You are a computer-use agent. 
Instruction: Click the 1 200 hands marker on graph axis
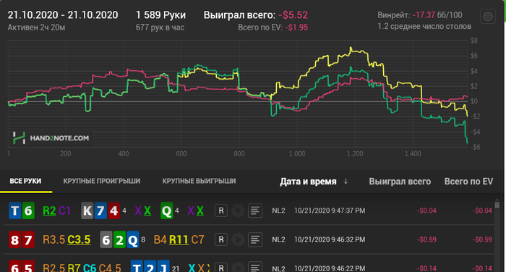pyautogui.click(x=355, y=154)
